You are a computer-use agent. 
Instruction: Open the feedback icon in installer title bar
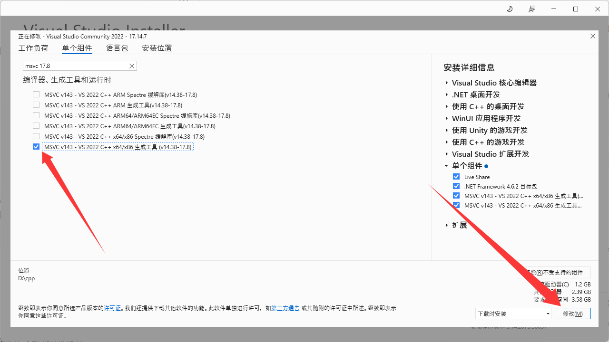coord(532,9)
